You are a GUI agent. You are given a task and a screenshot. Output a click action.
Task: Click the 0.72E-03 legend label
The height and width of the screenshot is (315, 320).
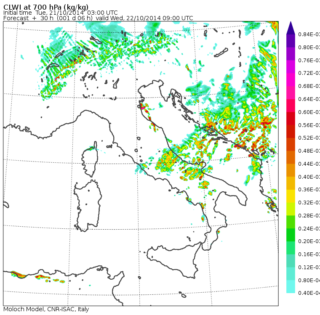[309, 73]
